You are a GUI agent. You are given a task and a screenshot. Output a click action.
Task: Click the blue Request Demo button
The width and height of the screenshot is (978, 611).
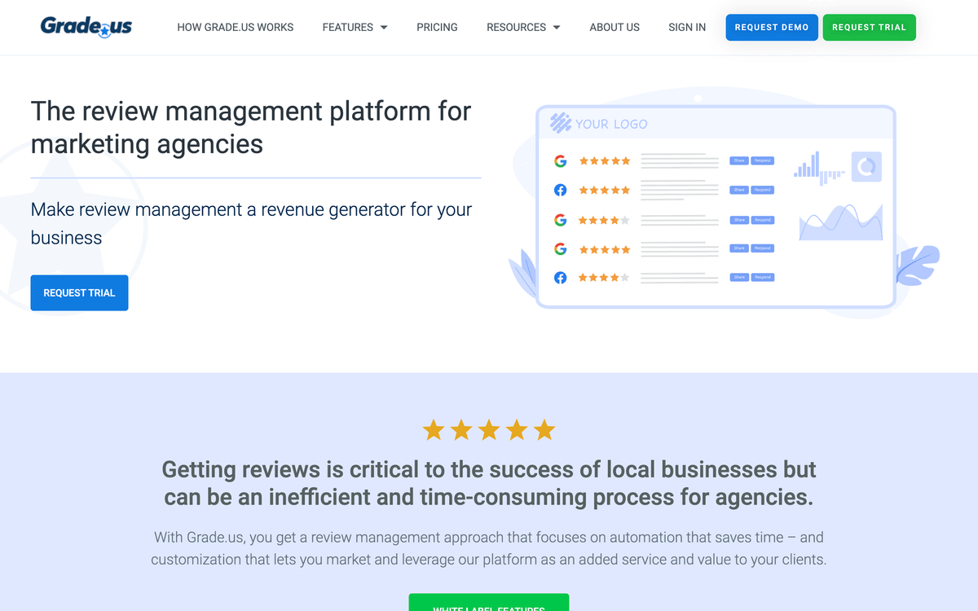pyautogui.click(x=772, y=27)
